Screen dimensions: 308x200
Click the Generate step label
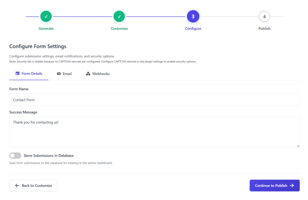point(46,28)
